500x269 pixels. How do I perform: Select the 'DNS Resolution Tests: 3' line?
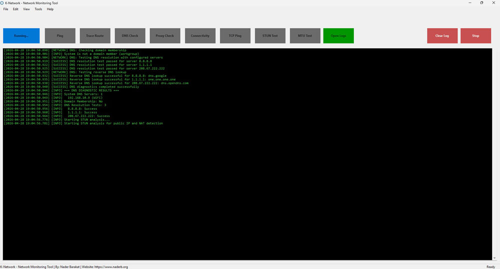(x=55, y=105)
